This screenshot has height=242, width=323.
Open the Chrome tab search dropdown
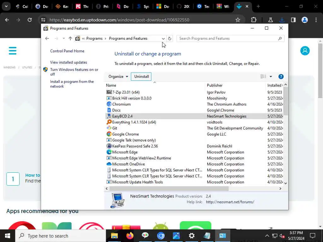(6, 6)
